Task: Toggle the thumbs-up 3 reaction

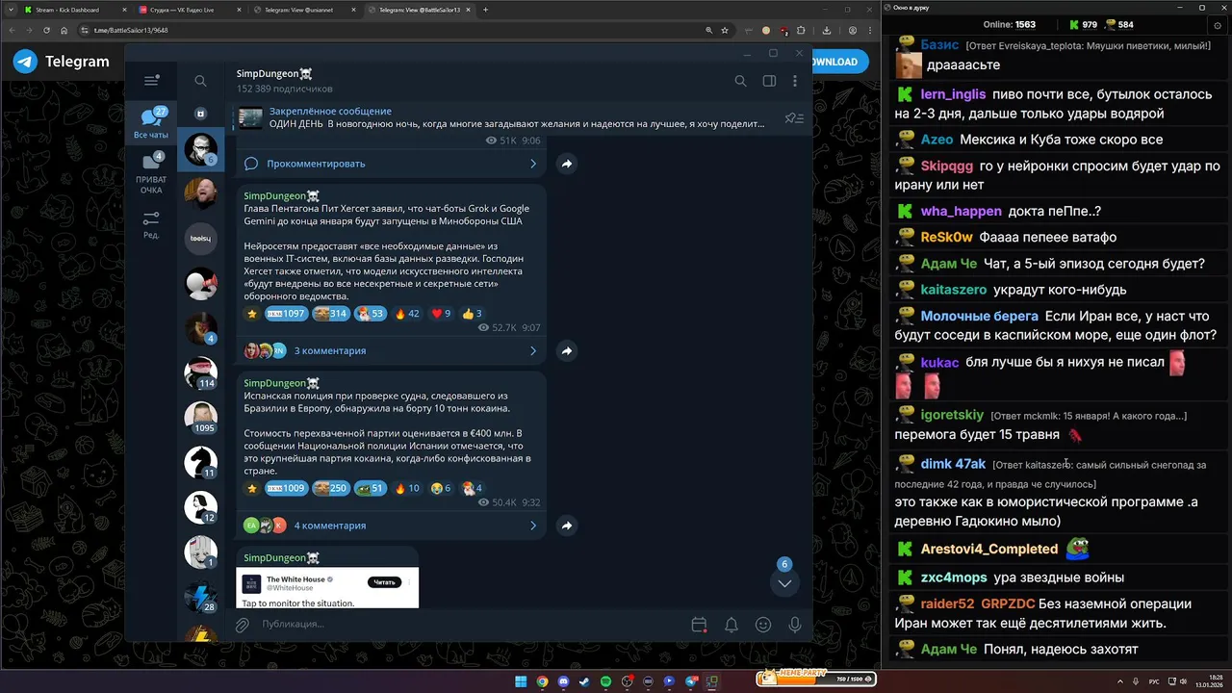Action: point(472,314)
